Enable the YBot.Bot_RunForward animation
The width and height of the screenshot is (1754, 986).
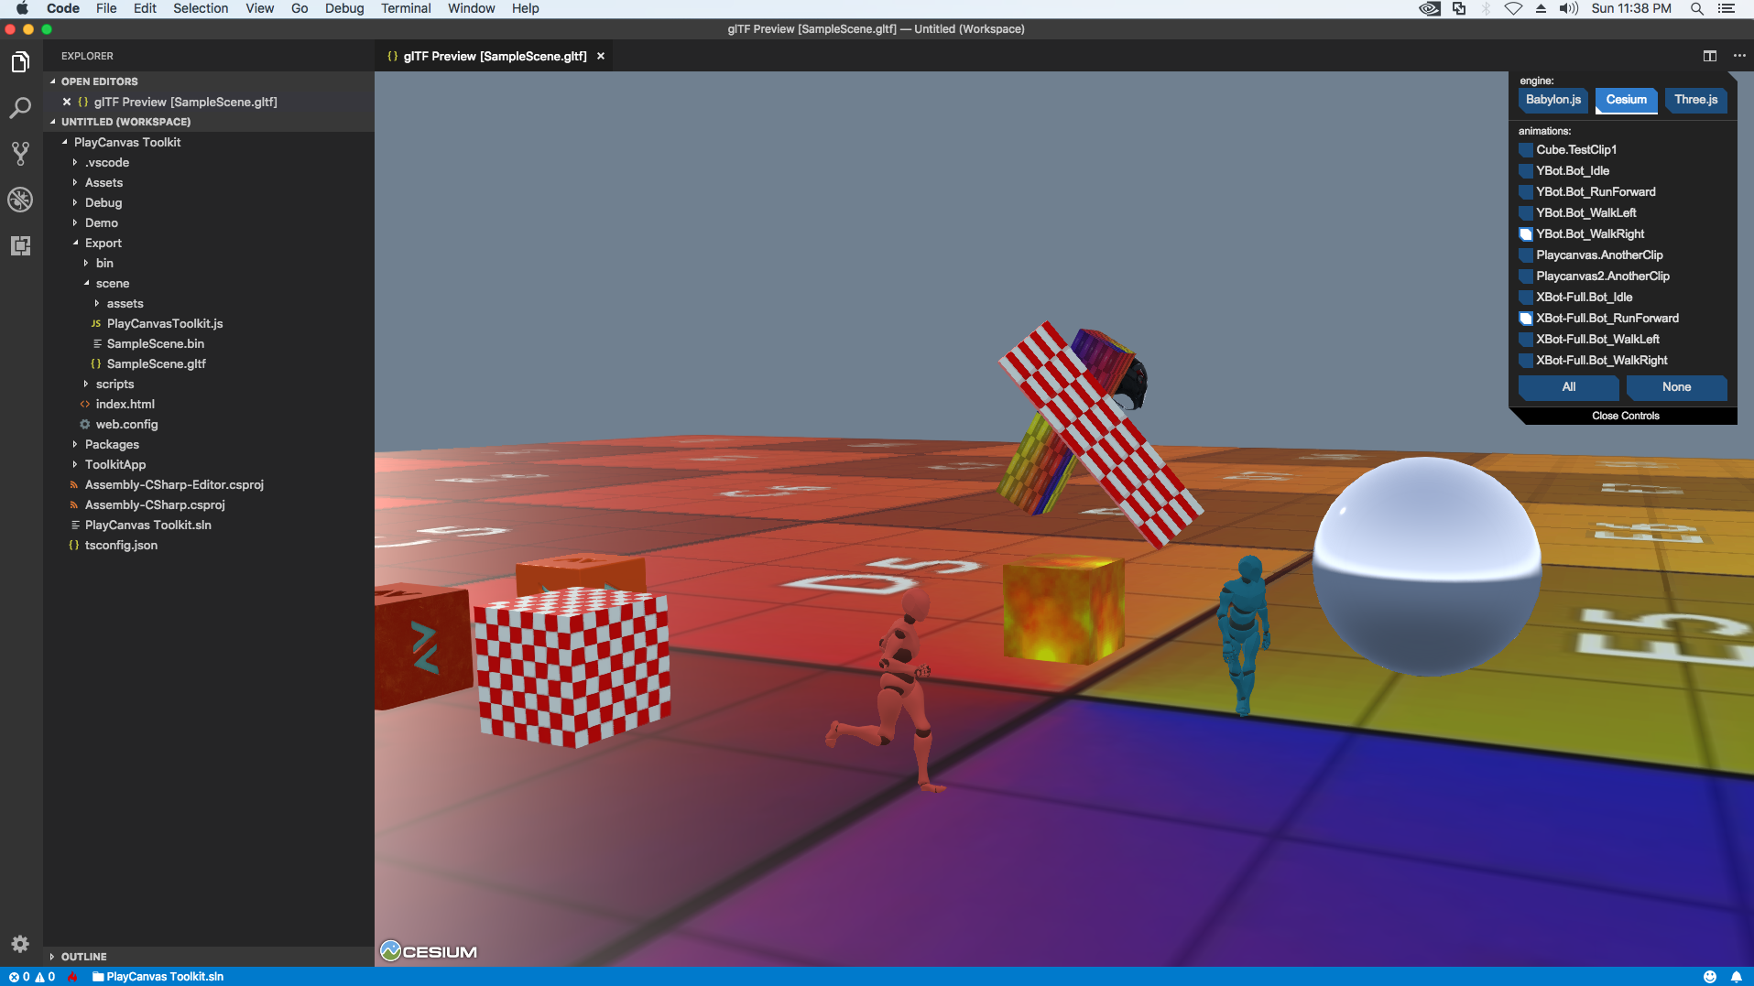pyautogui.click(x=1526, y=192)
